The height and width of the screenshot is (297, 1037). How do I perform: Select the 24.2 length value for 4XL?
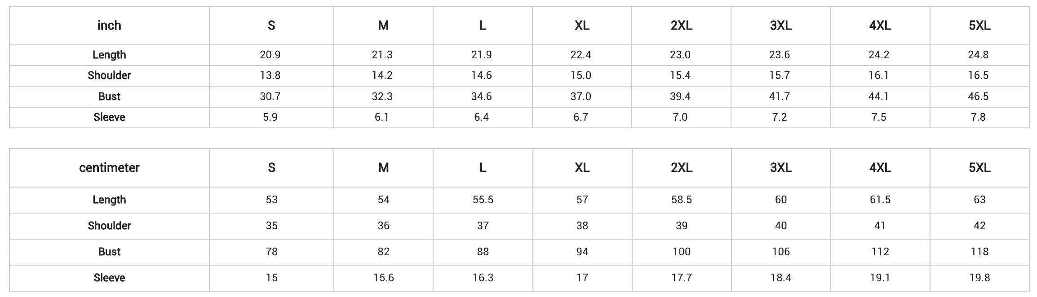[x=879, y=55]
